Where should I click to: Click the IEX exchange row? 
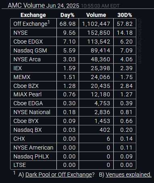coord(73,68)
